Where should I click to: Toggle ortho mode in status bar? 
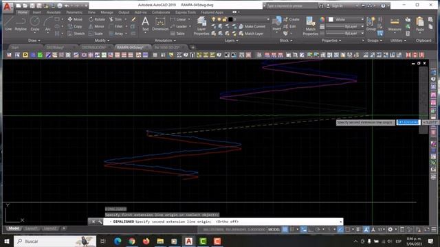(311, 229)
